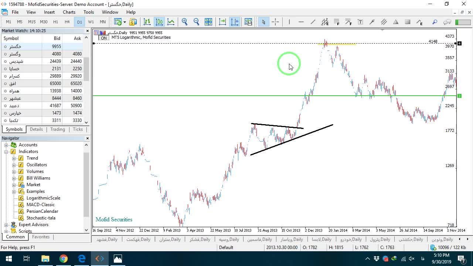Click the ON button on chart

point(104,38)
